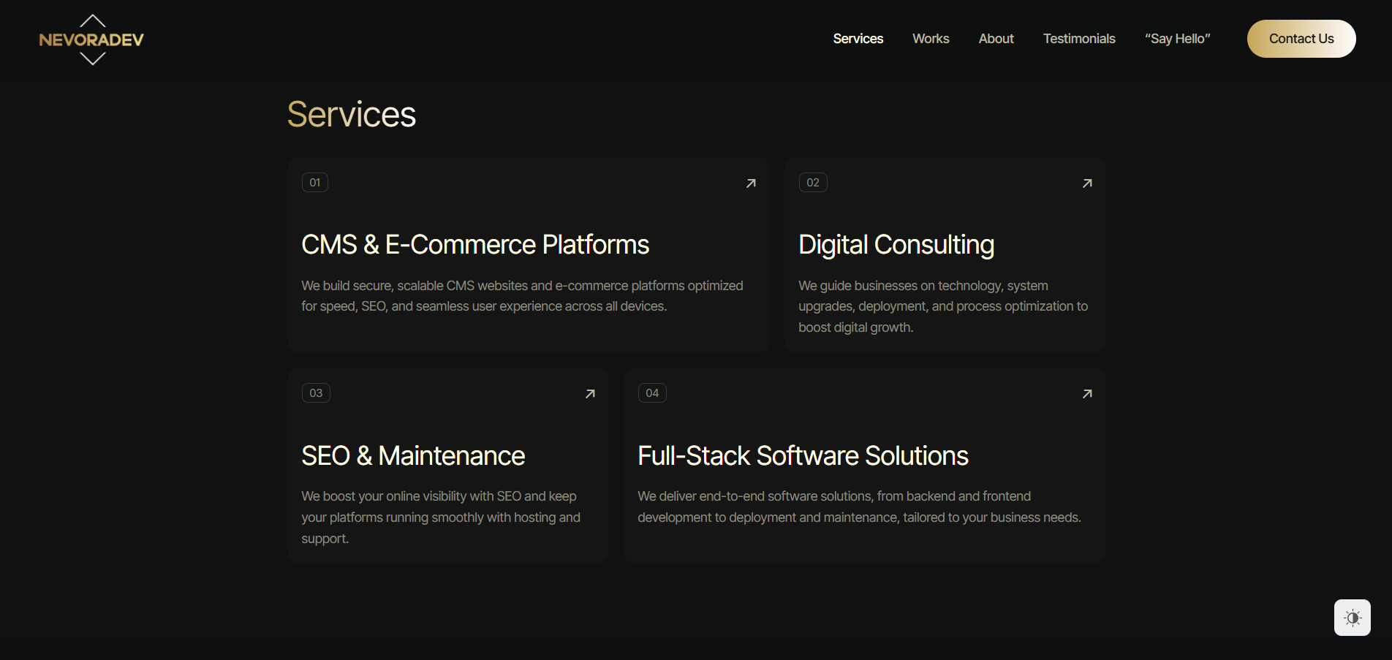The height and width of the screenshot is (660, 1392).
Task: Click the 04 number badge
Action: pos(652,393)
